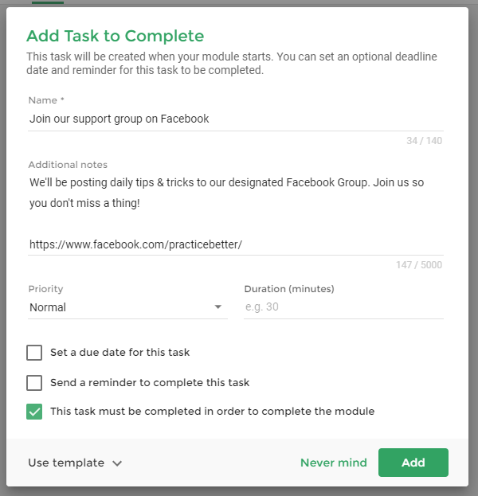This screenshot has height=496, width=478.
Task: Click Never mind to cancel
Action: pyautogui.click(x=334, y=463)
